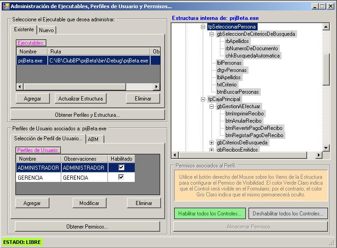
Task: Click Eliminar button under Ejecutables list
Action: coord(143,99)
